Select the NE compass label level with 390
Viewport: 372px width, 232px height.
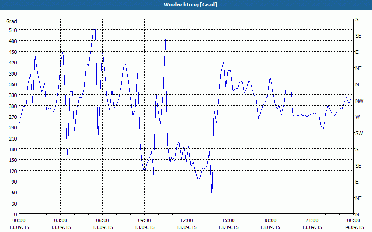358,68
